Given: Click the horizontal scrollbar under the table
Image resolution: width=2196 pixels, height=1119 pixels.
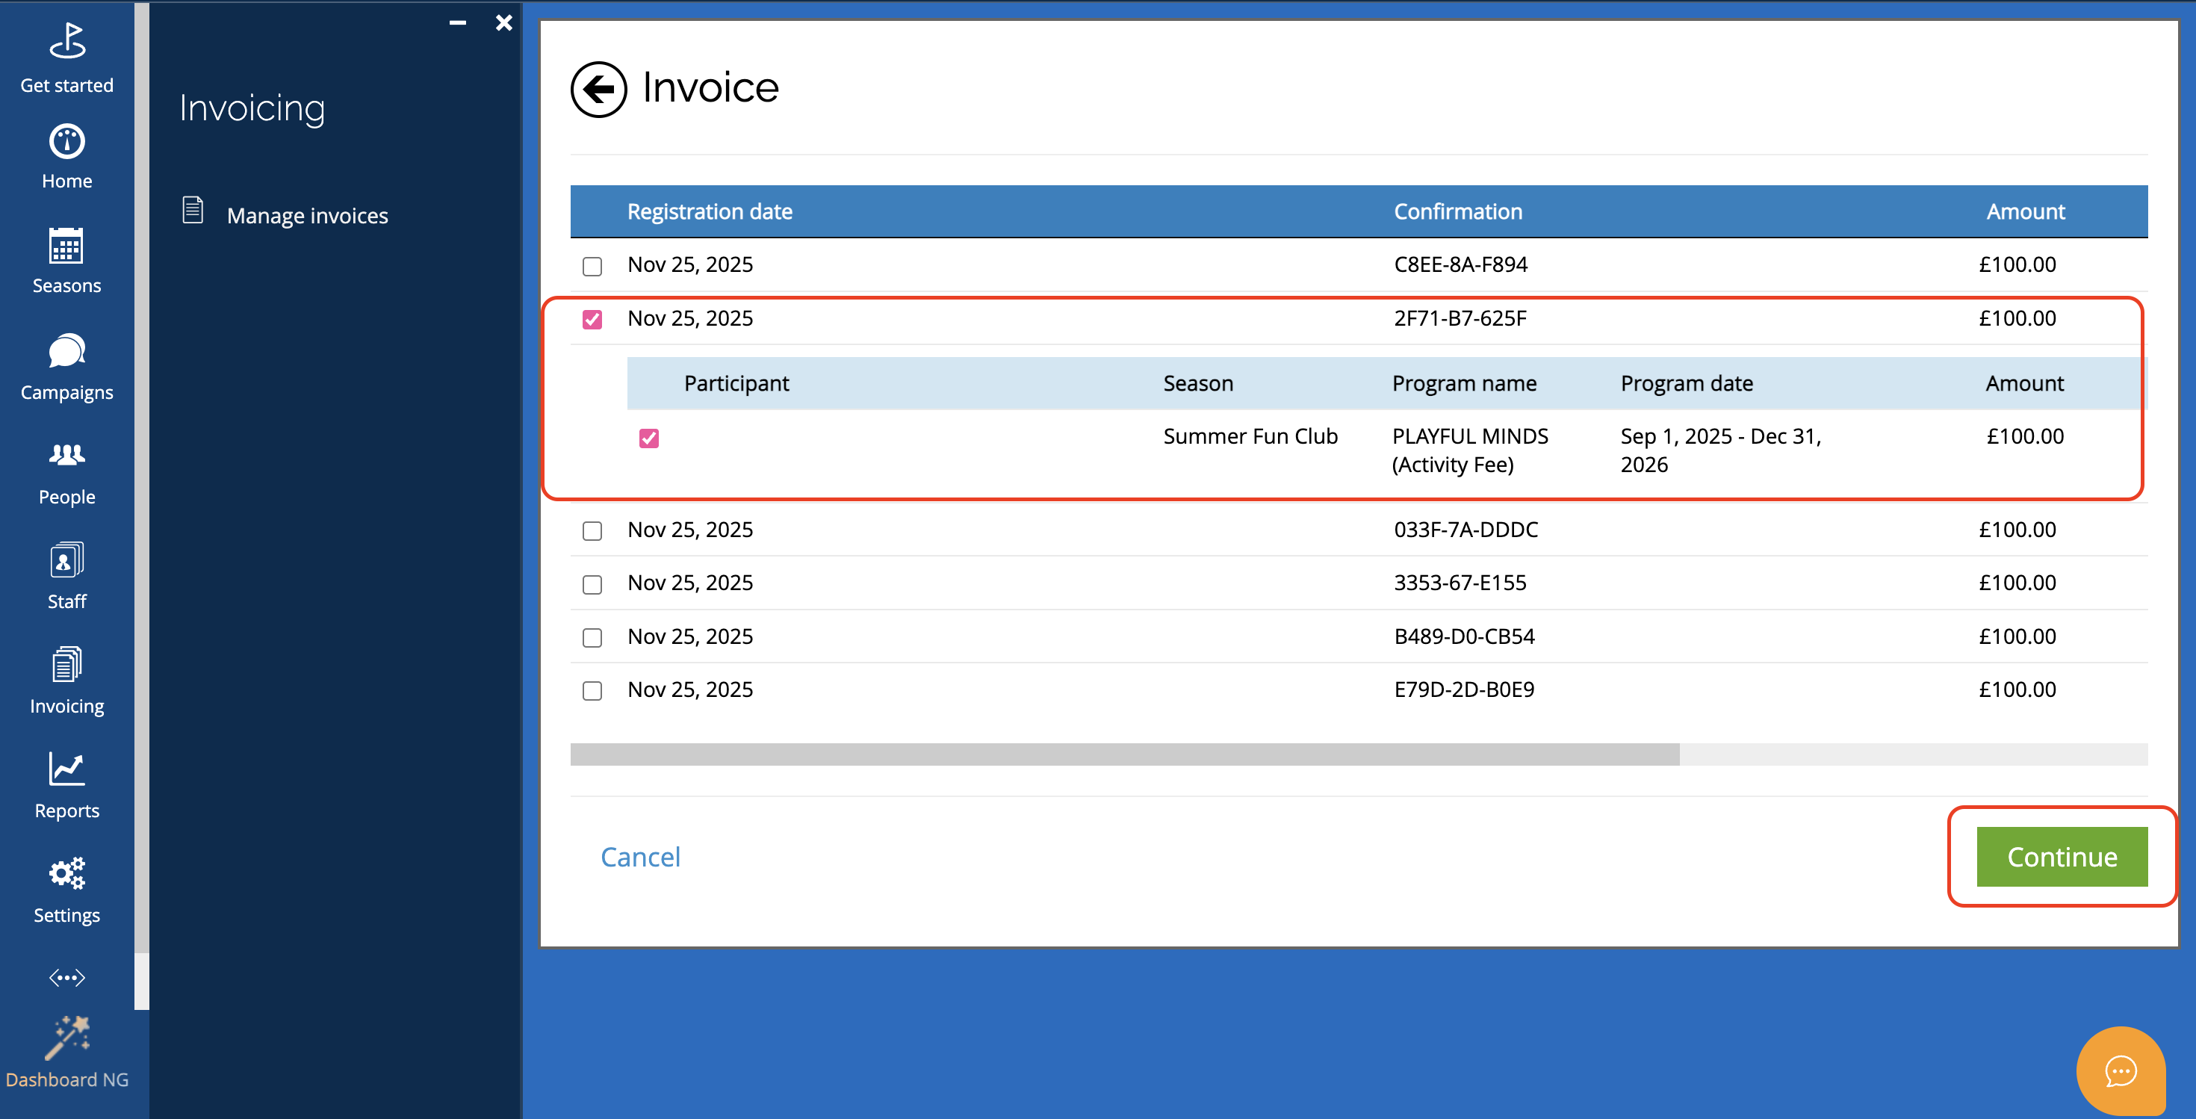Looking at the screenshot, I should [x=1124, y=754].
